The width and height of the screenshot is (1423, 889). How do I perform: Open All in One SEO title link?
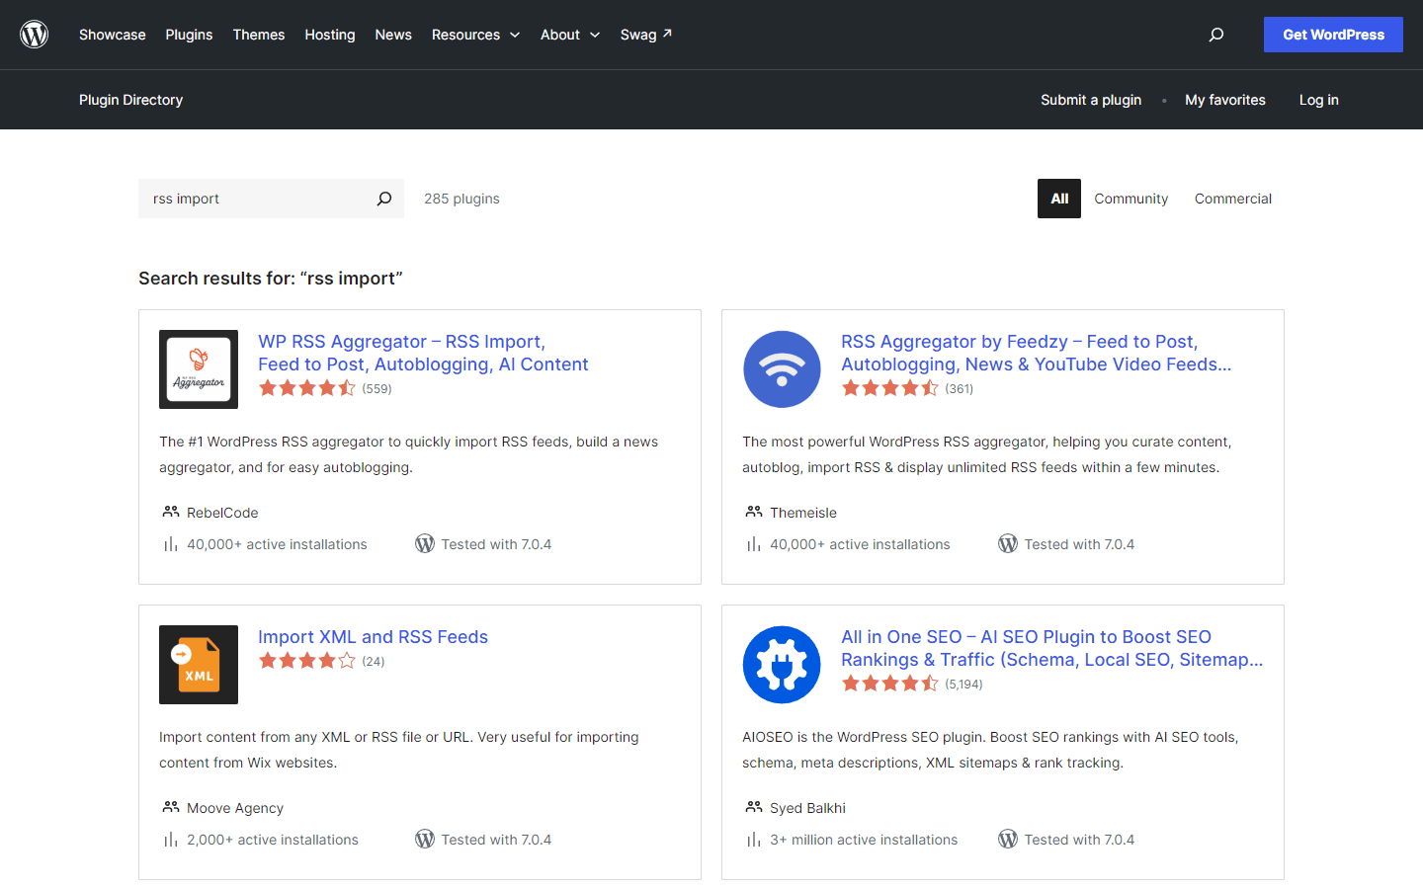1052,648
